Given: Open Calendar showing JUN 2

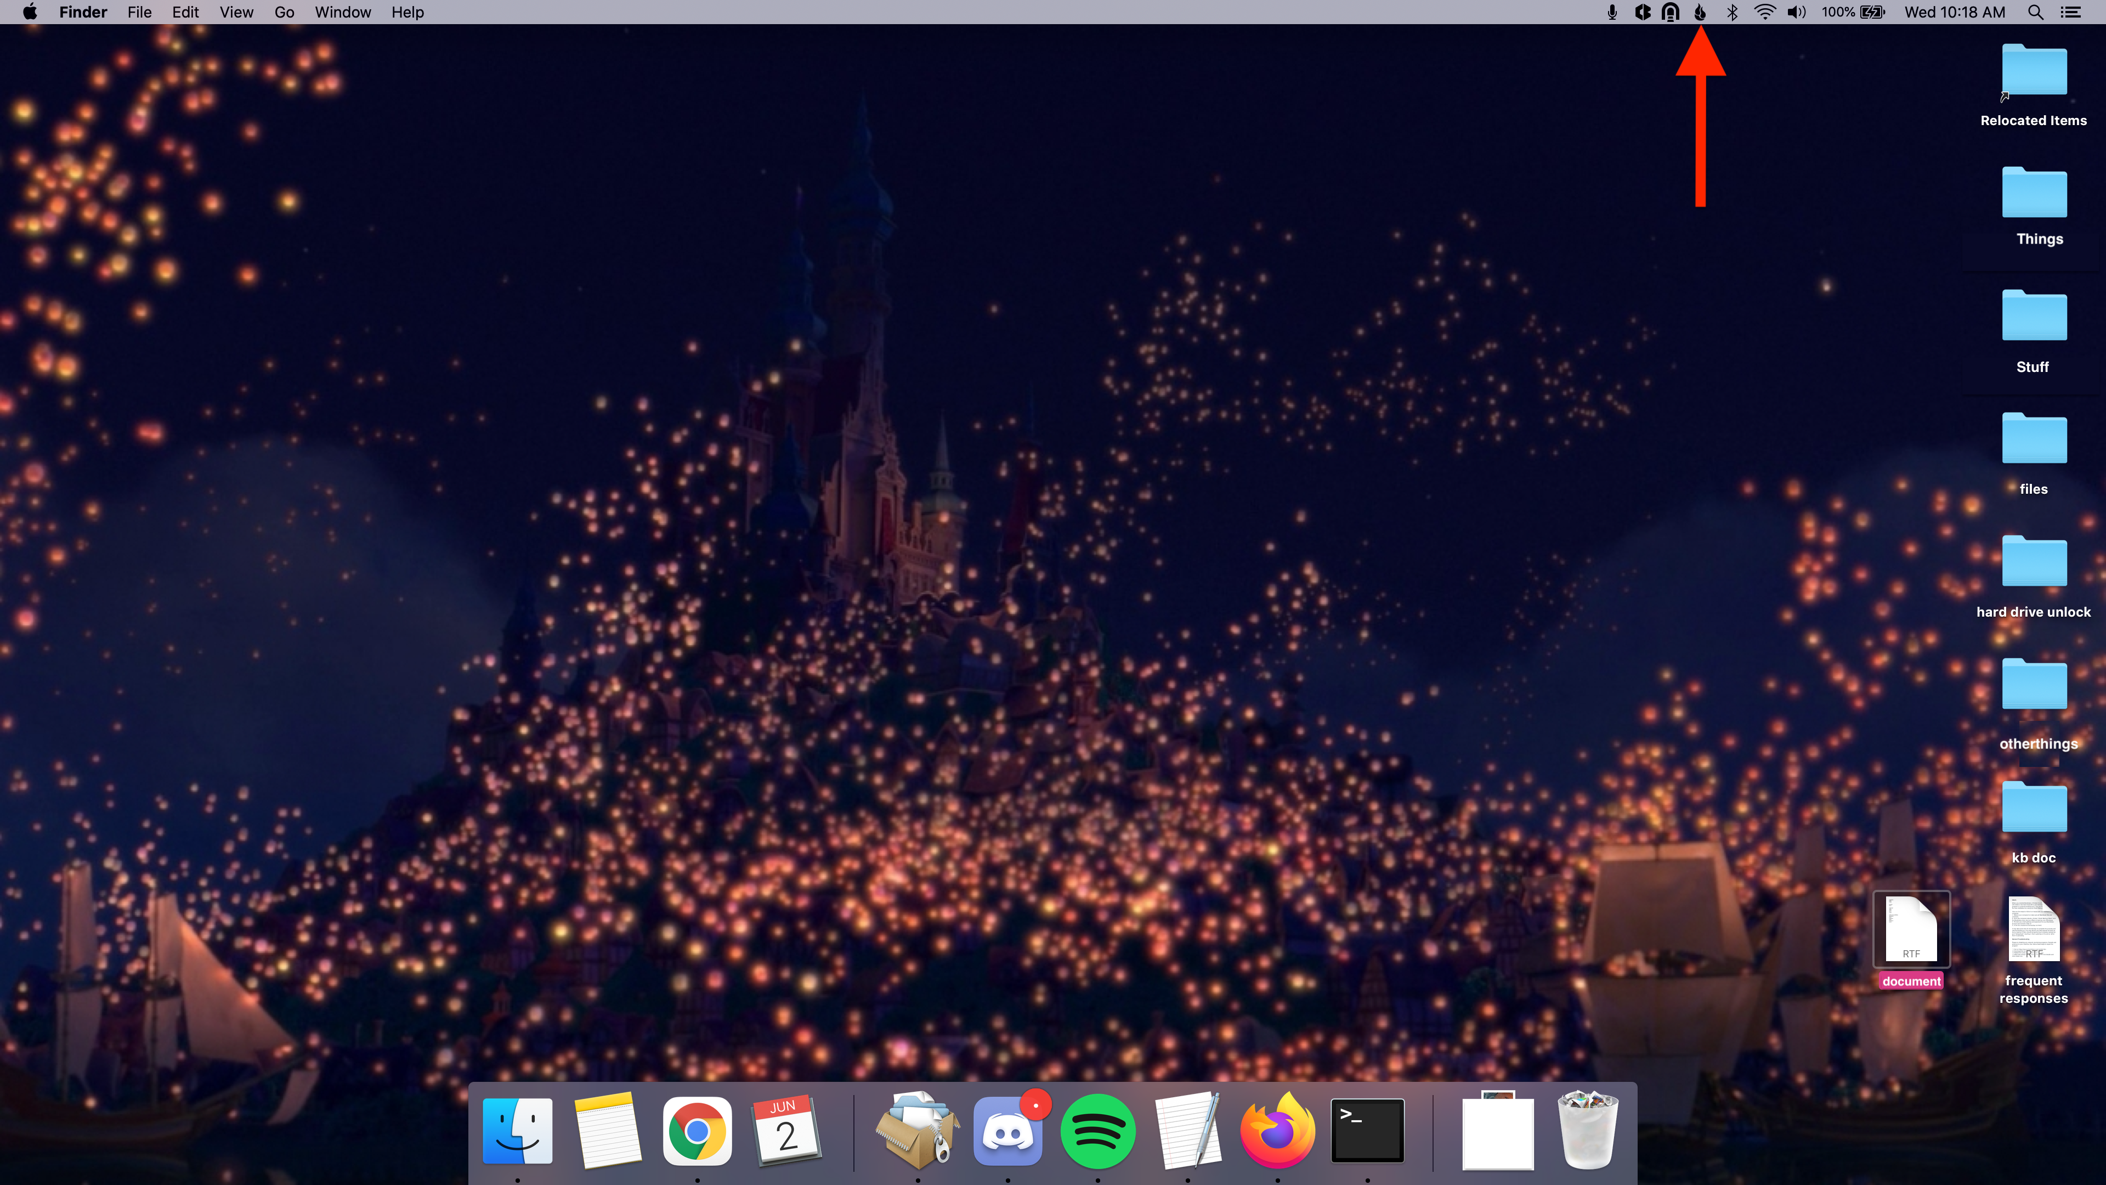Looking at the screenshot, I should (786, 1131).
